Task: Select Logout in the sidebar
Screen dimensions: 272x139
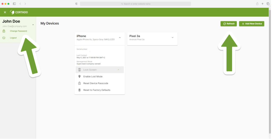Action: (x=13, y=38)
